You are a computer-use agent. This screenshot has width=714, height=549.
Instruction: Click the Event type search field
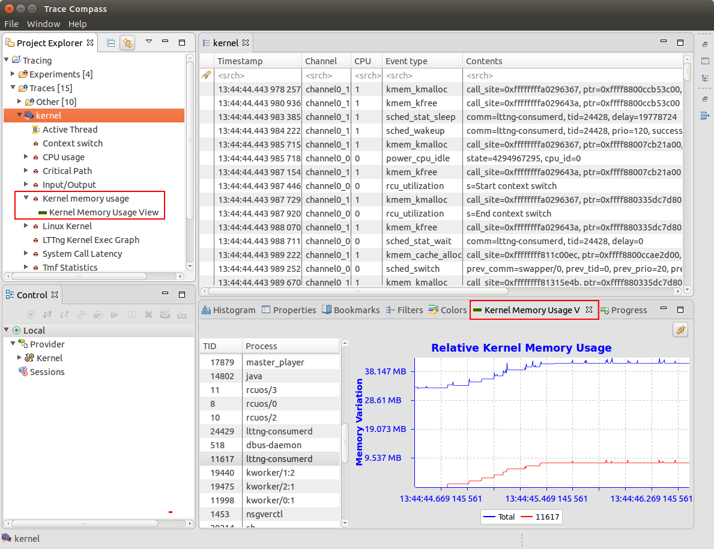420,75
